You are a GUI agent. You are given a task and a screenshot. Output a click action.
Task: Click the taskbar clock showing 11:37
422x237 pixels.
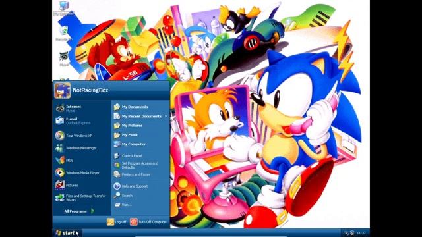(x=361, y=233)
